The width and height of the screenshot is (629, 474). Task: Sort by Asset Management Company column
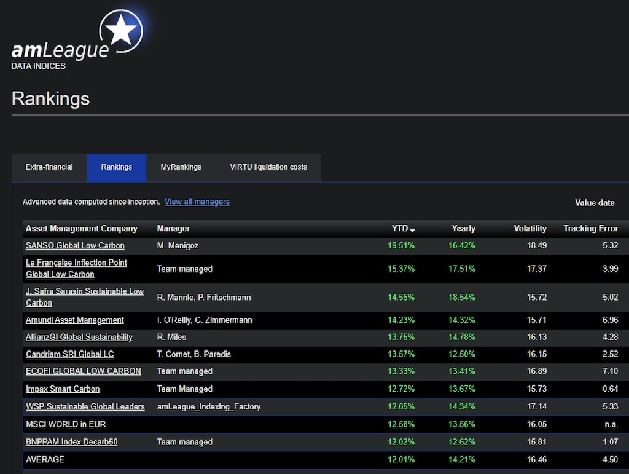(x=82, y=229)
